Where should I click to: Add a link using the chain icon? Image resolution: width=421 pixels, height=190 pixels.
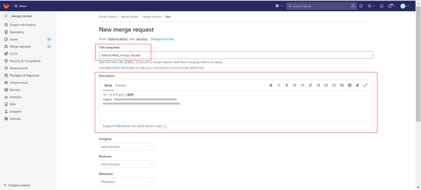point(310,85)
